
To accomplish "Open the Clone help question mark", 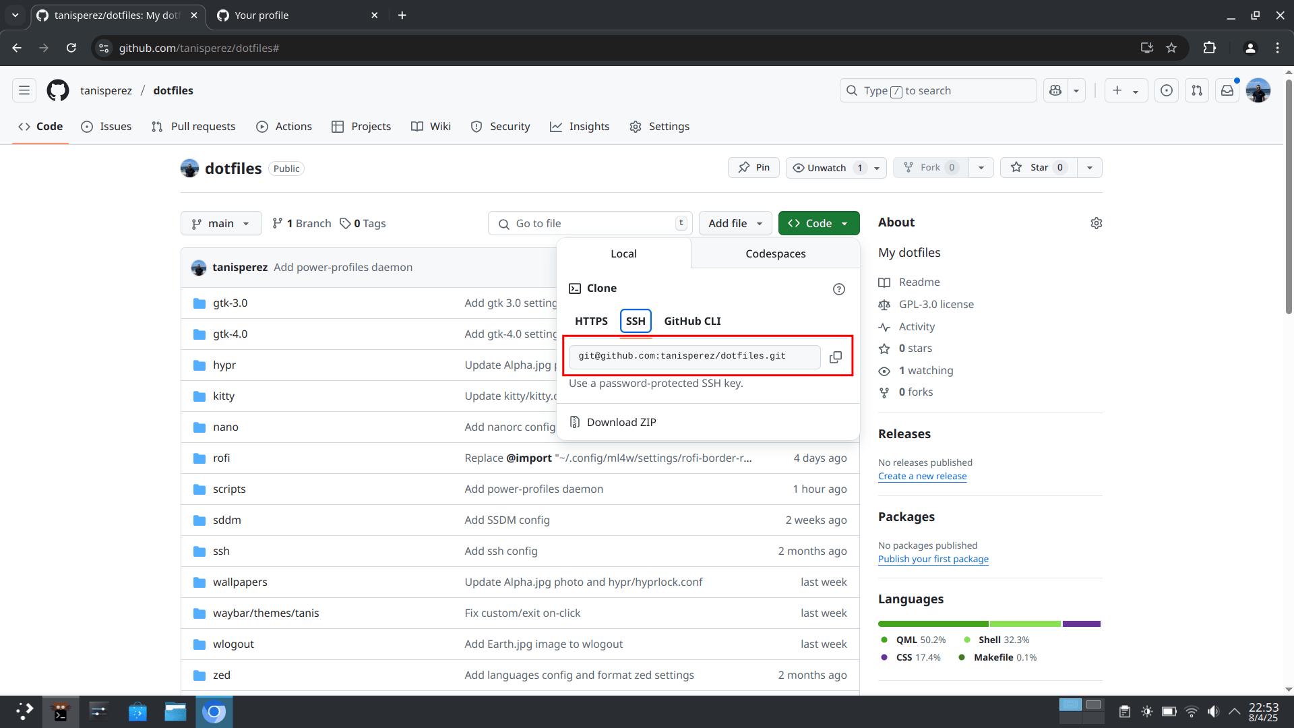I will [838, 289].
